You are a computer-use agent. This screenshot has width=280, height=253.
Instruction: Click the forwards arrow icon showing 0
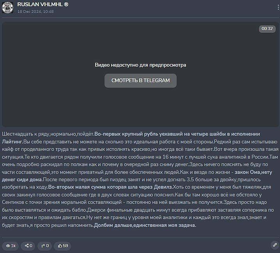point(43,246)
